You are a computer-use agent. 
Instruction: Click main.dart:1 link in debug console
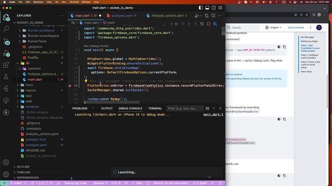coord(213,115)
